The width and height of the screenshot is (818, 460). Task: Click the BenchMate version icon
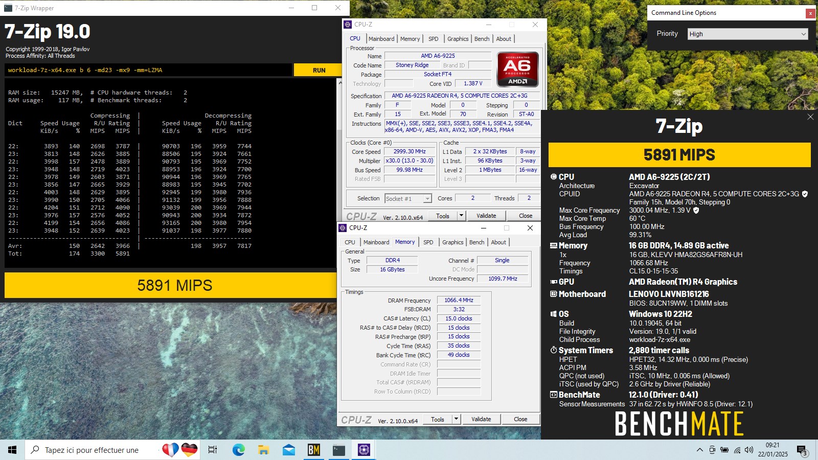coord(553,395)
